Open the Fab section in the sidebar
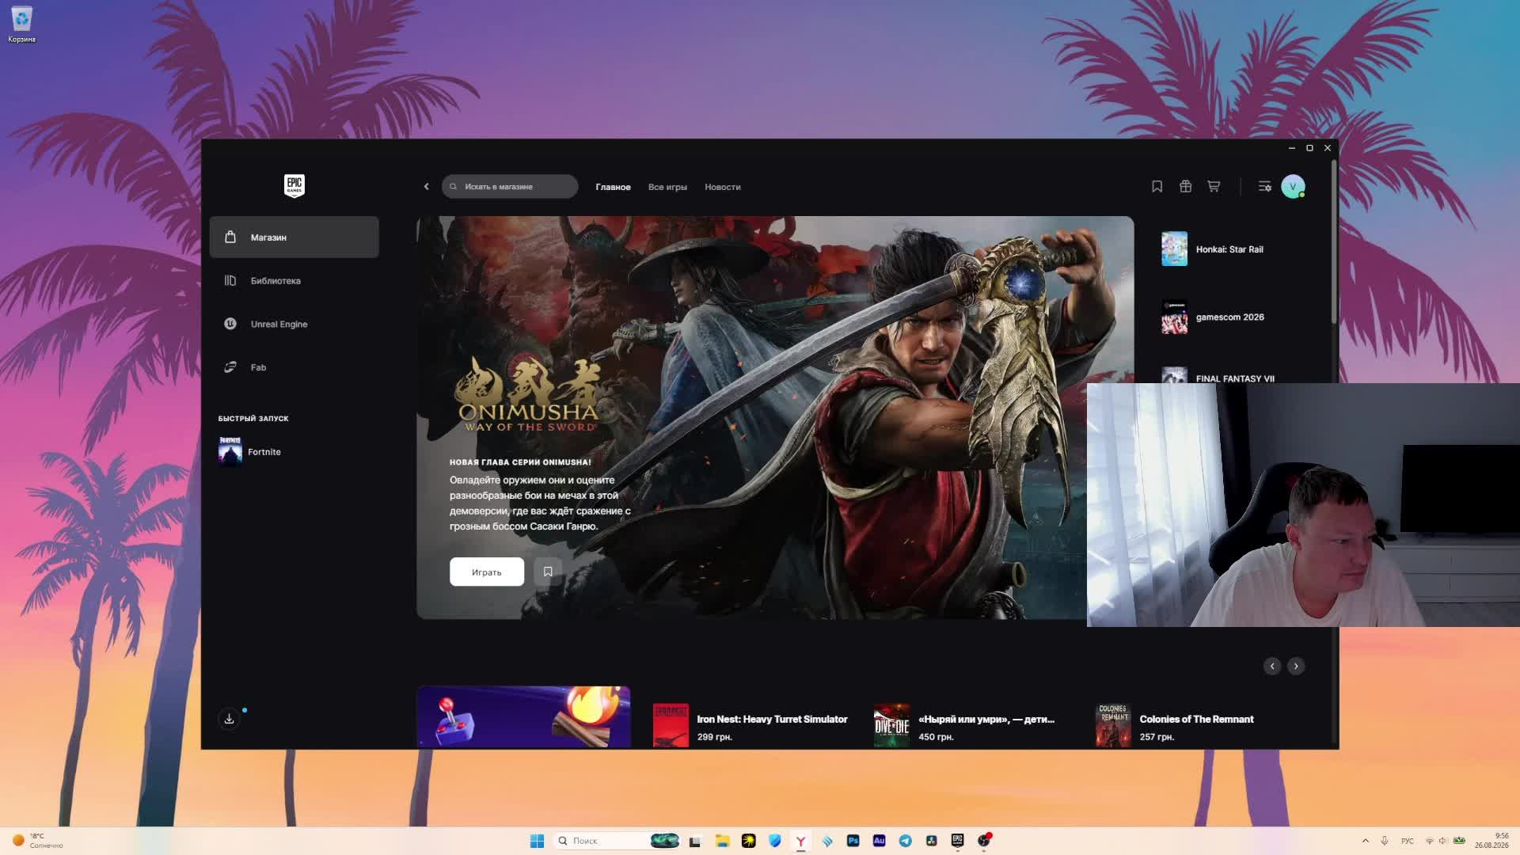 pyautogui.click(x=294, y=367)
